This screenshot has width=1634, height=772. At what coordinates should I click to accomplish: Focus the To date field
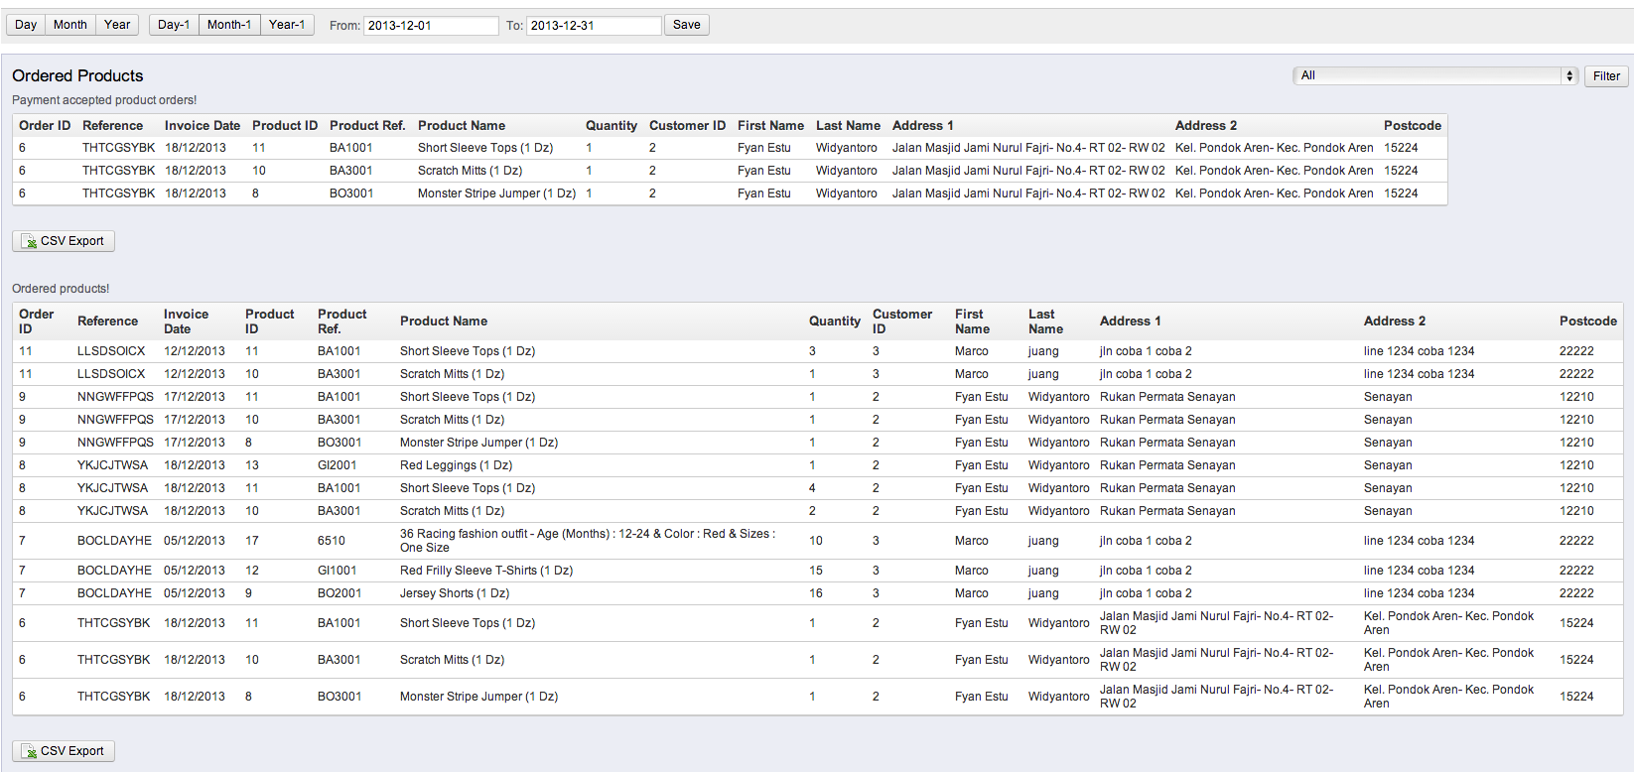(594, 26)
